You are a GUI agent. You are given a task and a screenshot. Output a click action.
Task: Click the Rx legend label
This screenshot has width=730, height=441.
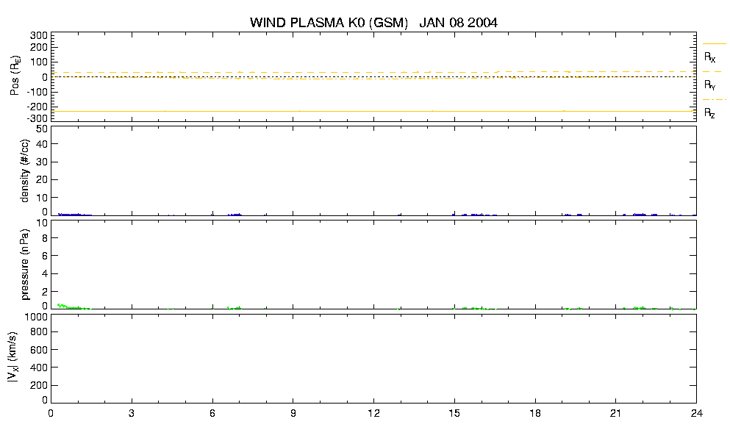coord(709,57)
